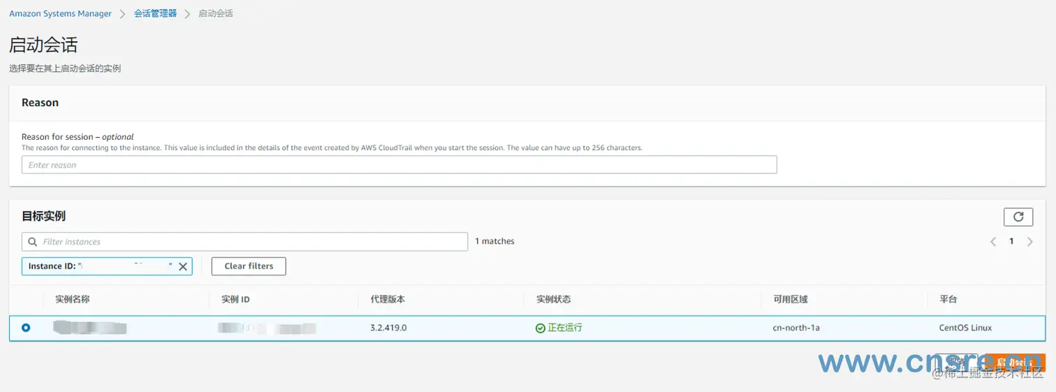Click the cn-north-1a availability zone cell
The height and width of the screenshot is (392, 1056).
click(796, 328)
